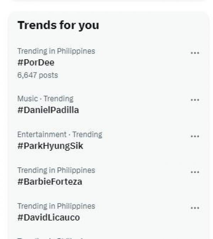The height and width of the screenshot is (239, 213).
Task: Click the three-dot menu beside #ParkHyungSik
Action: click(195, 137)
